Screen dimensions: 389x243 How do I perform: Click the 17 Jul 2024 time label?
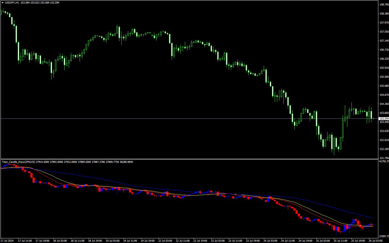click(7, 241)
